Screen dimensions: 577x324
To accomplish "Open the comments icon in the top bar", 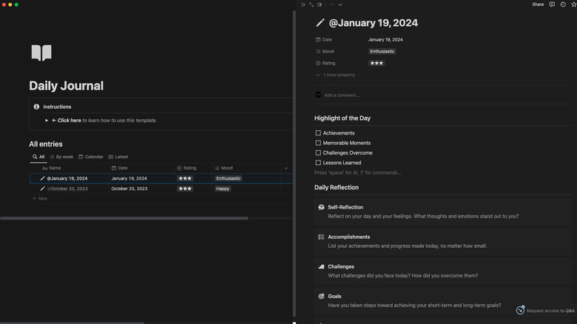I will (552, 4).
